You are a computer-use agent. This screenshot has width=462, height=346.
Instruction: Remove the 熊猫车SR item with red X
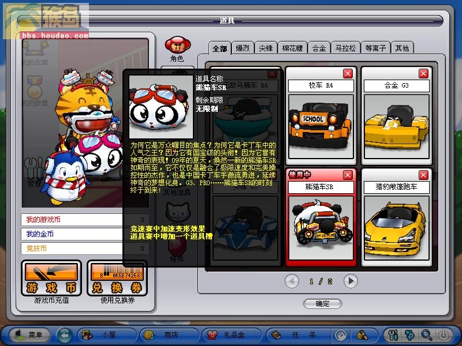pyautogui.click(x=348, y=175)
